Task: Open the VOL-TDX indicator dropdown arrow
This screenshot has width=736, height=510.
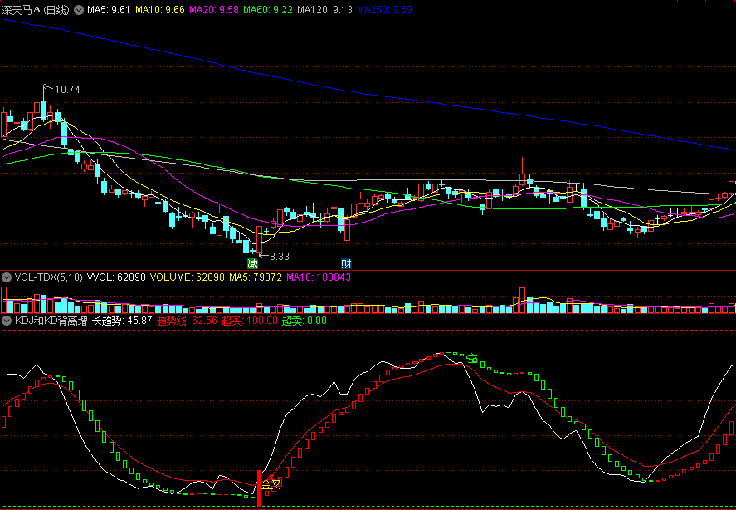Action: (x=7, y=277)
